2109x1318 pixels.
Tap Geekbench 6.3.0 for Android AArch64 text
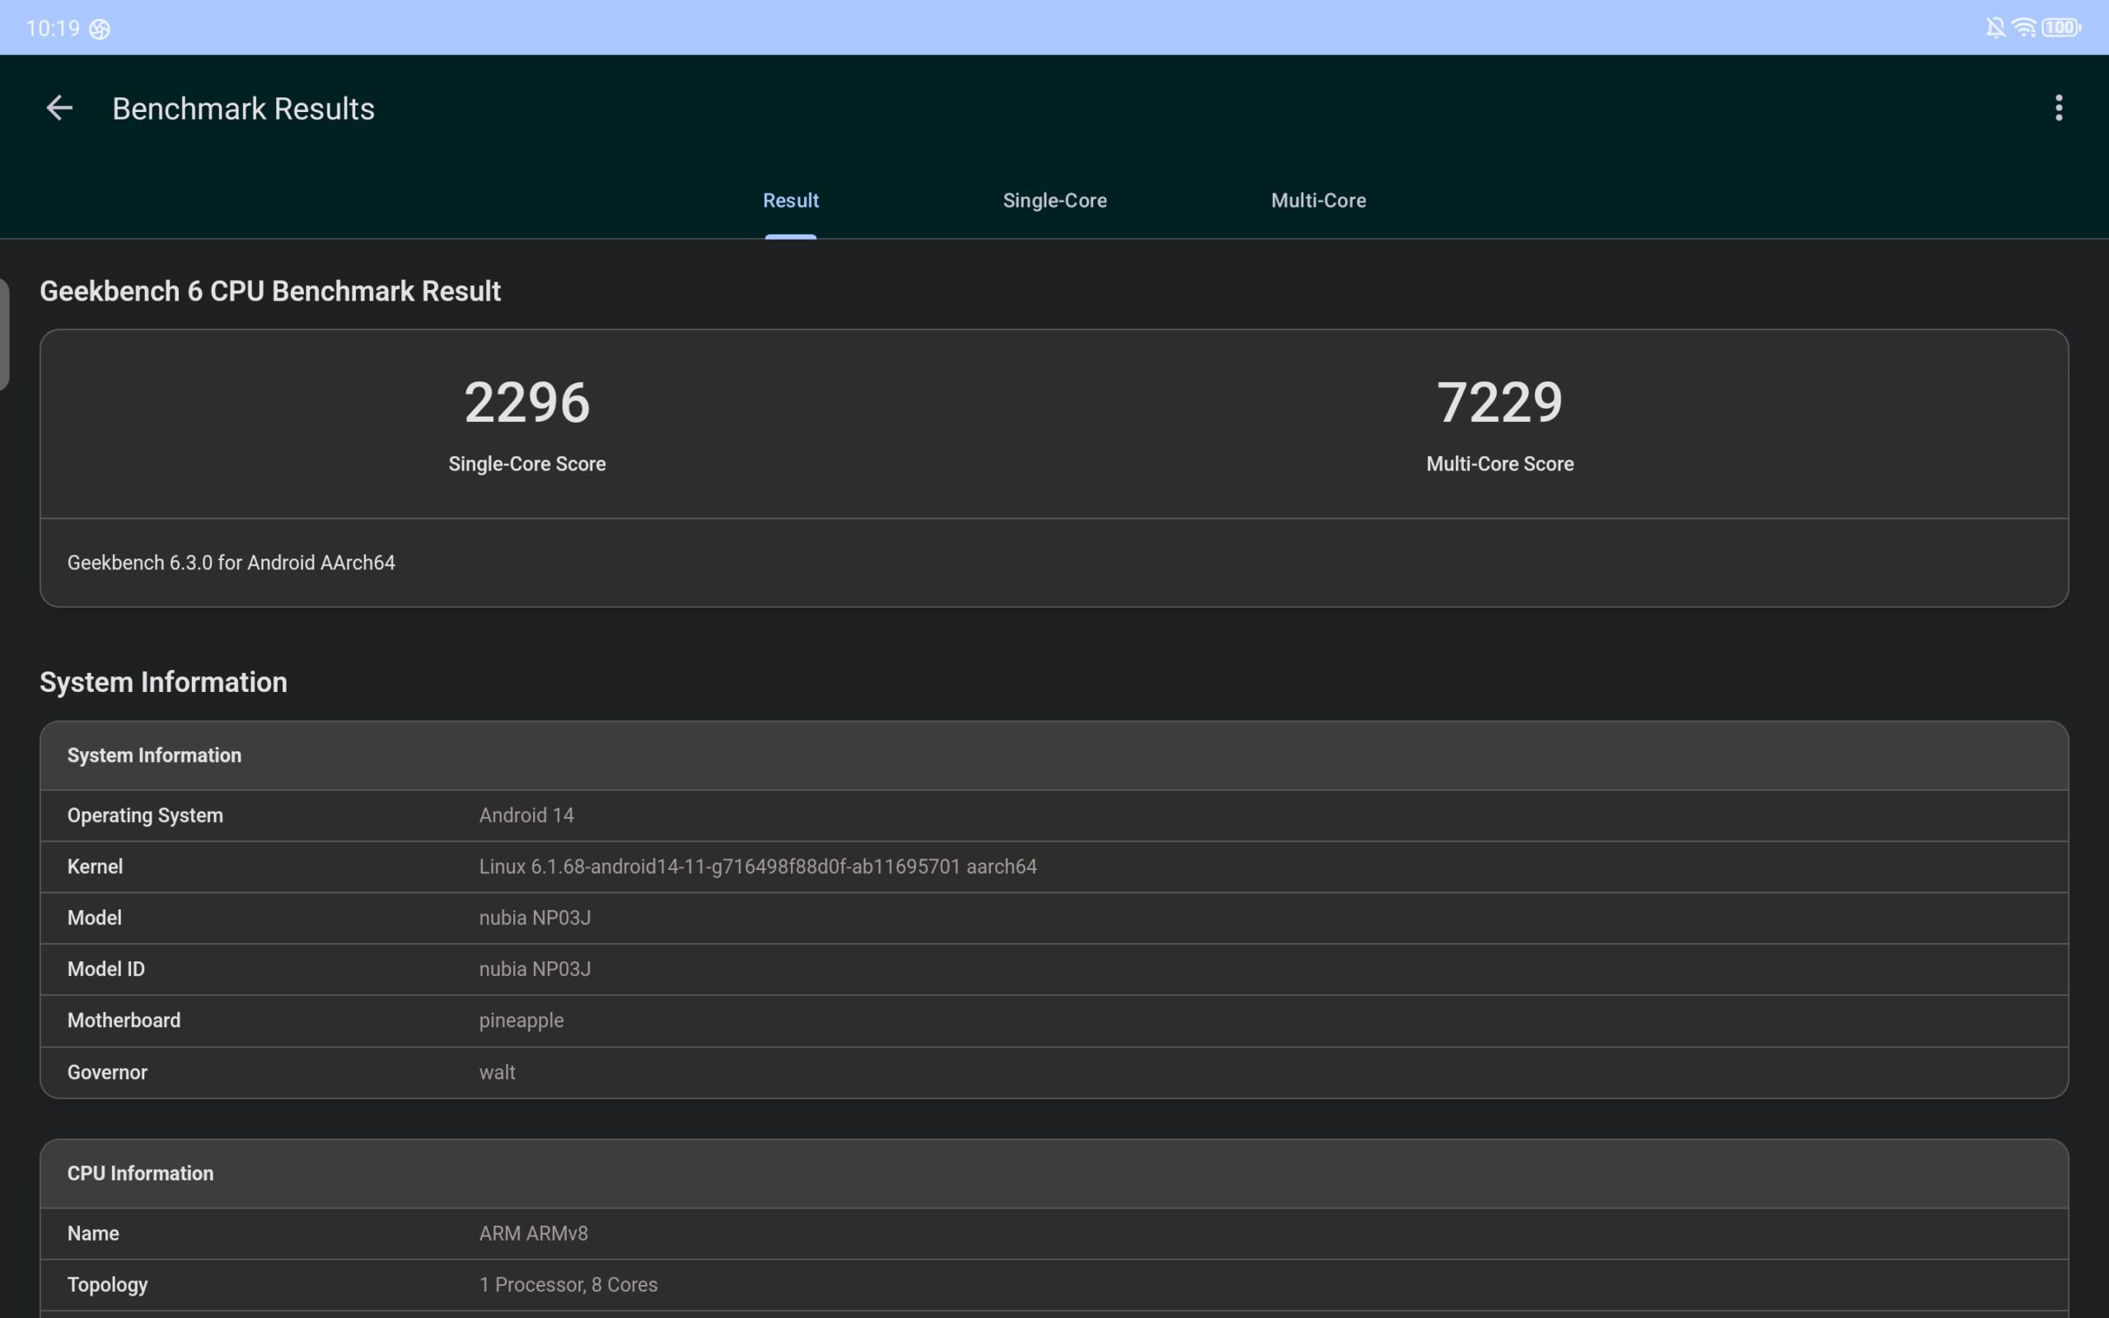[x=231, y=563]
